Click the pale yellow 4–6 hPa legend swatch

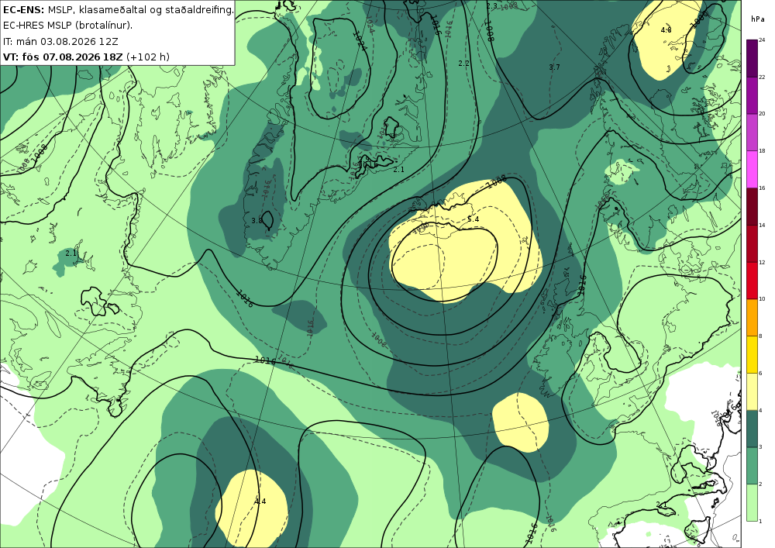pyautogui.click(x=752, y=391)
